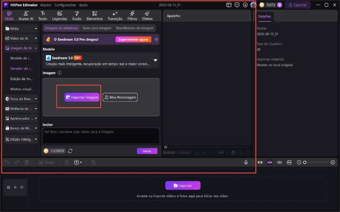
Task: Switch to Texto para imagem tab
Action: 97,28
